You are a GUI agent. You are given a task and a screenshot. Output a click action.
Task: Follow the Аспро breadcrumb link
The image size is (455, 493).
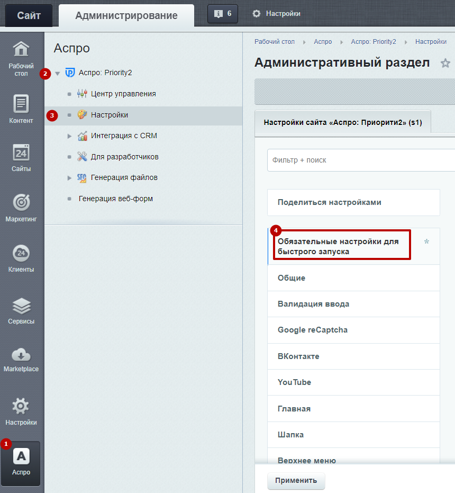[x=323, y=42]
